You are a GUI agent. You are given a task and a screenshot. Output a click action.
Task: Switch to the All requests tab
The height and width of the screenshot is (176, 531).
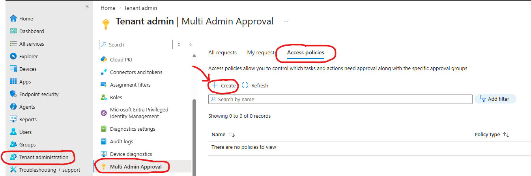[222, 52]
